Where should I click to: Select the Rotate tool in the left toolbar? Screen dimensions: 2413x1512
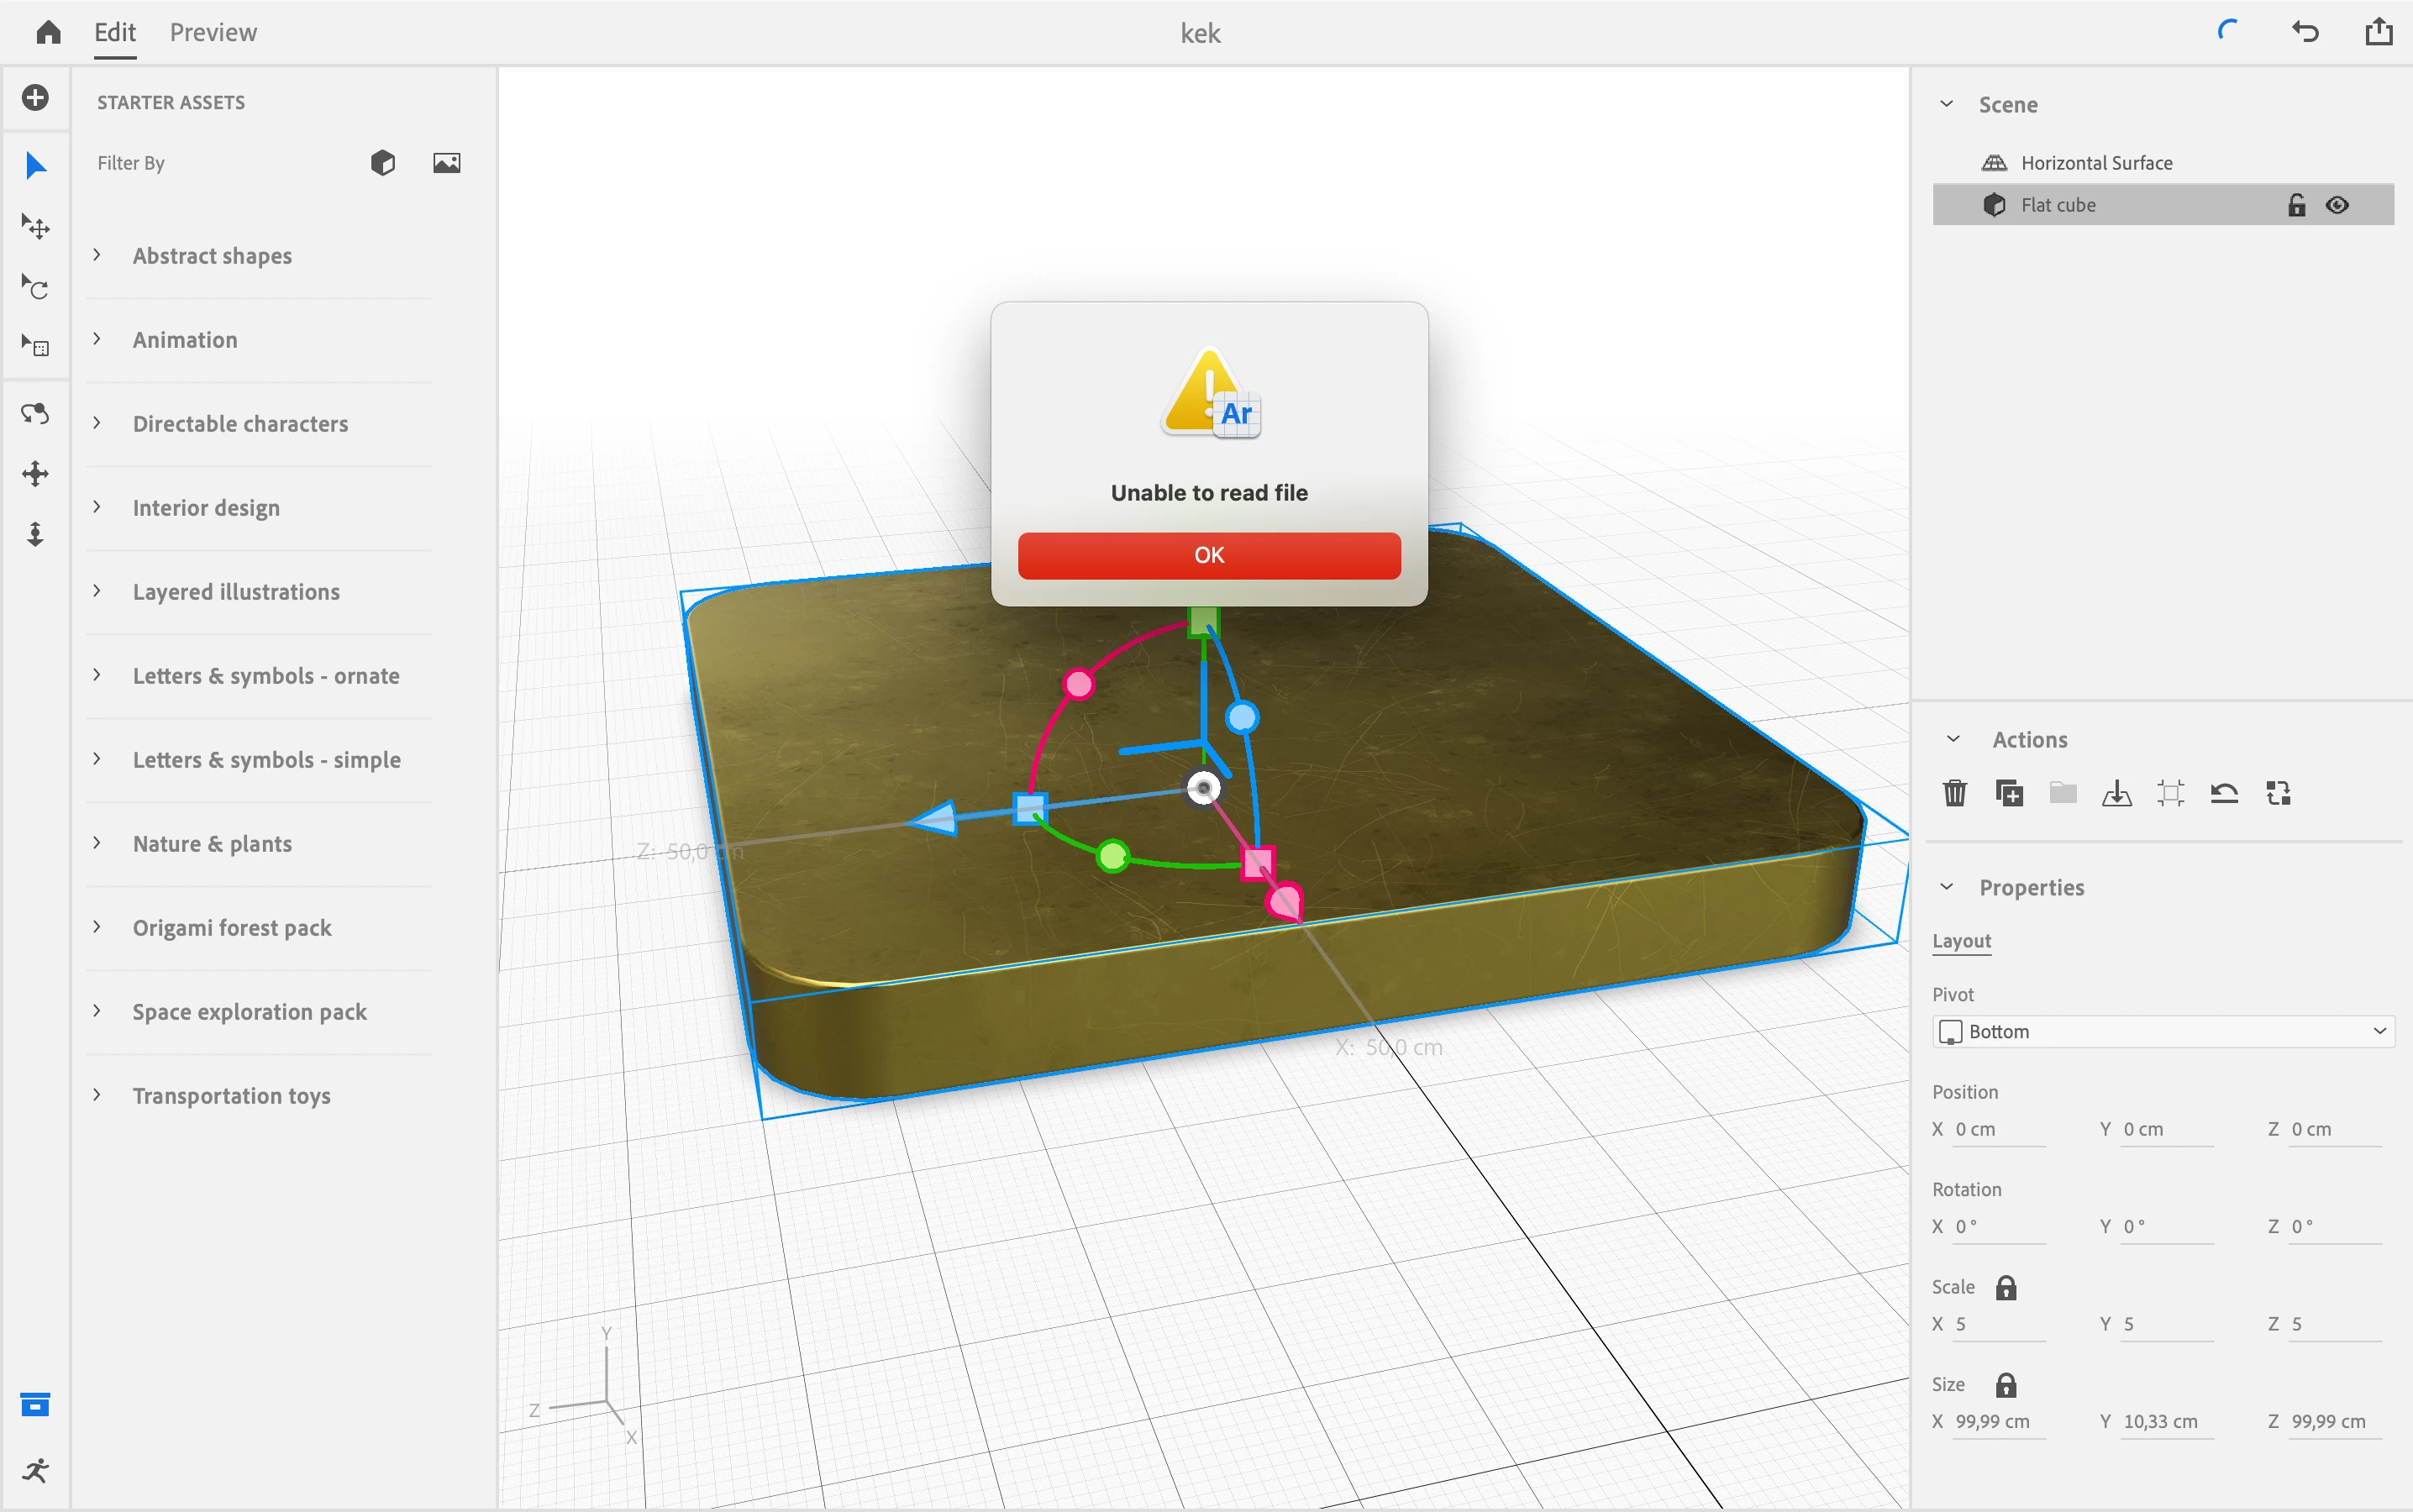(x=36, y=288)
